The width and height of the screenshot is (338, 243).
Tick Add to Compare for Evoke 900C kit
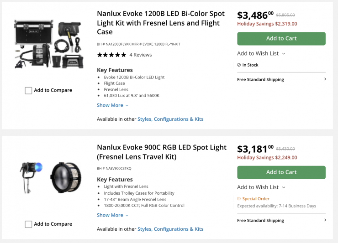click(28, 224)
